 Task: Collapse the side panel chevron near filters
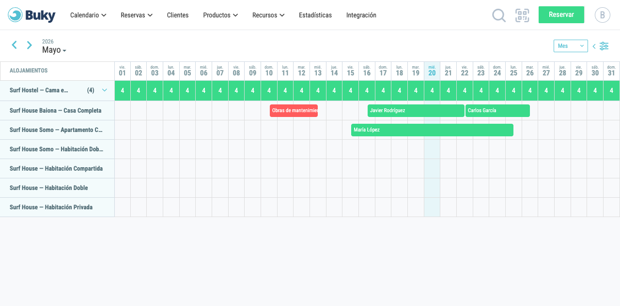594,46
